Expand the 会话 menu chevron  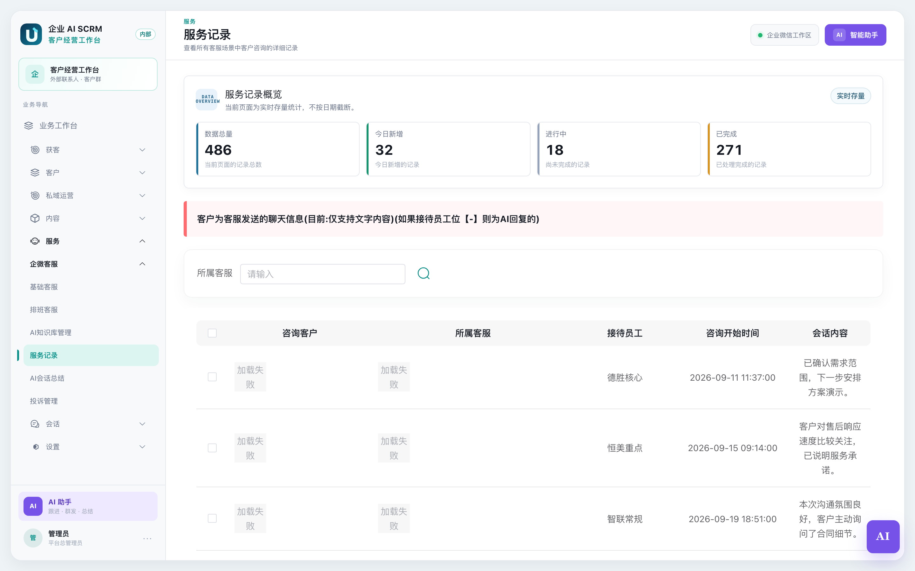coord(142,424)
